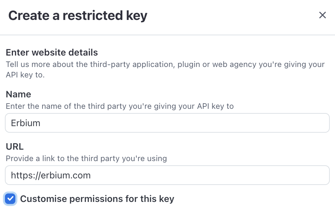
Task: Click the Name helper text about third party
Action: click(x=119, y=106)
